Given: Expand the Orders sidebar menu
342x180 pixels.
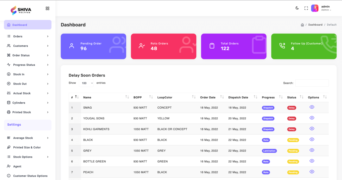Looking at the screenshot, I should [x=28, y=36].
